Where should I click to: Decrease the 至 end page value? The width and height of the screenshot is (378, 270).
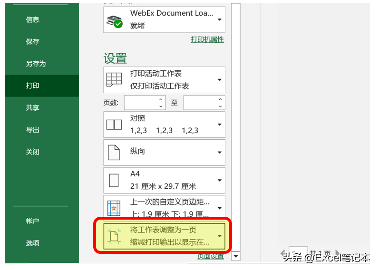tap(220, 106)
